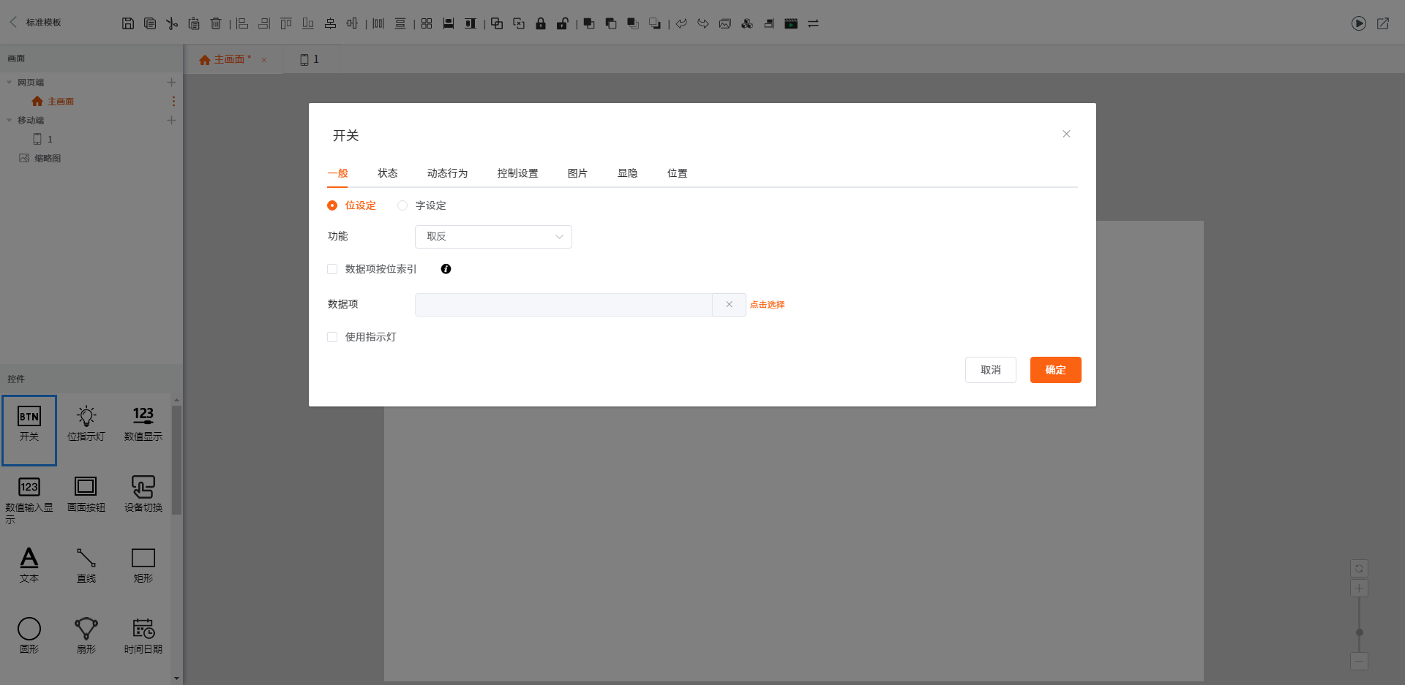
Task: Align selected objects to top edge
Action: point(286,23)
